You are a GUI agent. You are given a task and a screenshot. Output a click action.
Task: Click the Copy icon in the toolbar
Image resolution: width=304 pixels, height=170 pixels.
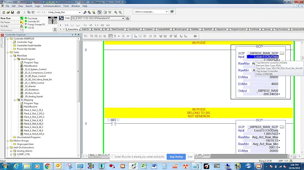click(x=29, y=12)
